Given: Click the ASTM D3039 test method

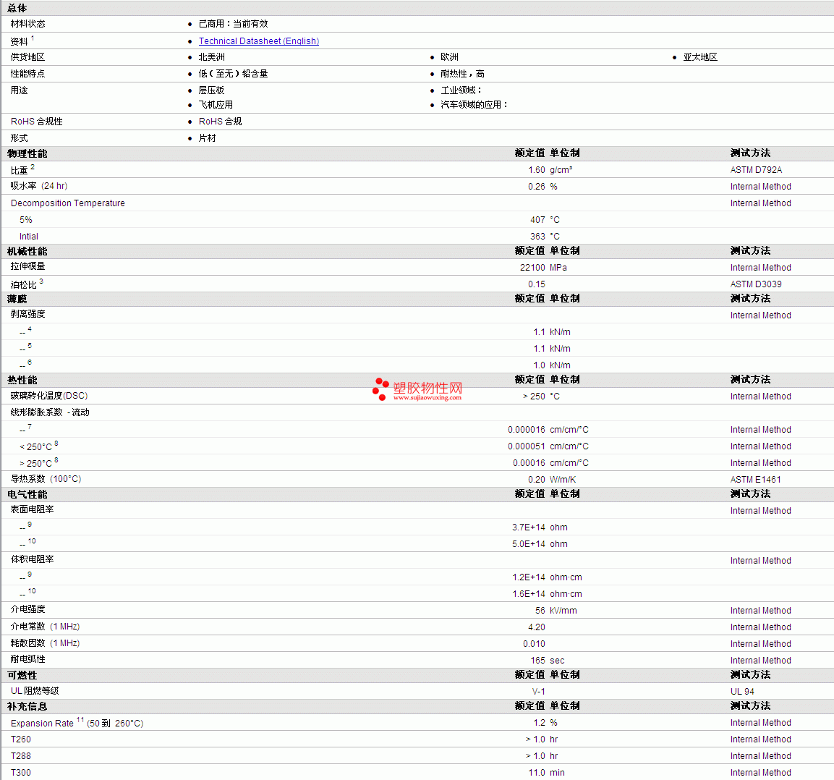Looking at the screenshot, I should pyautogui.click(x=756, y=284).
